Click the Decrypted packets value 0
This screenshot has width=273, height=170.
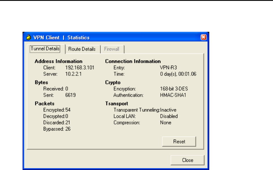tap(67, 116)
